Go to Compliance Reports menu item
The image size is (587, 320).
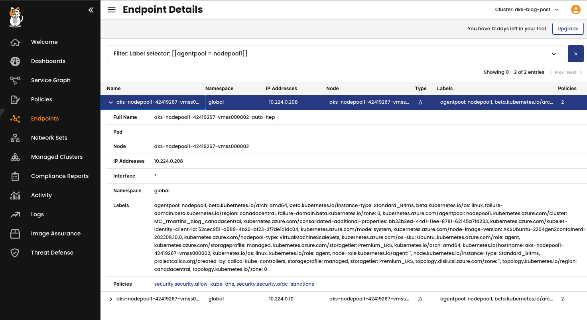tap(60, 176)
